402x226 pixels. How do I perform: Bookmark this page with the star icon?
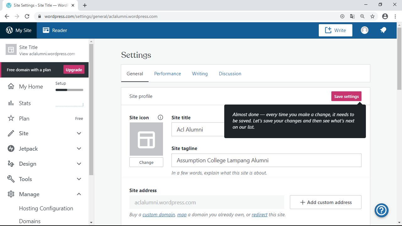tap(372, 16)
